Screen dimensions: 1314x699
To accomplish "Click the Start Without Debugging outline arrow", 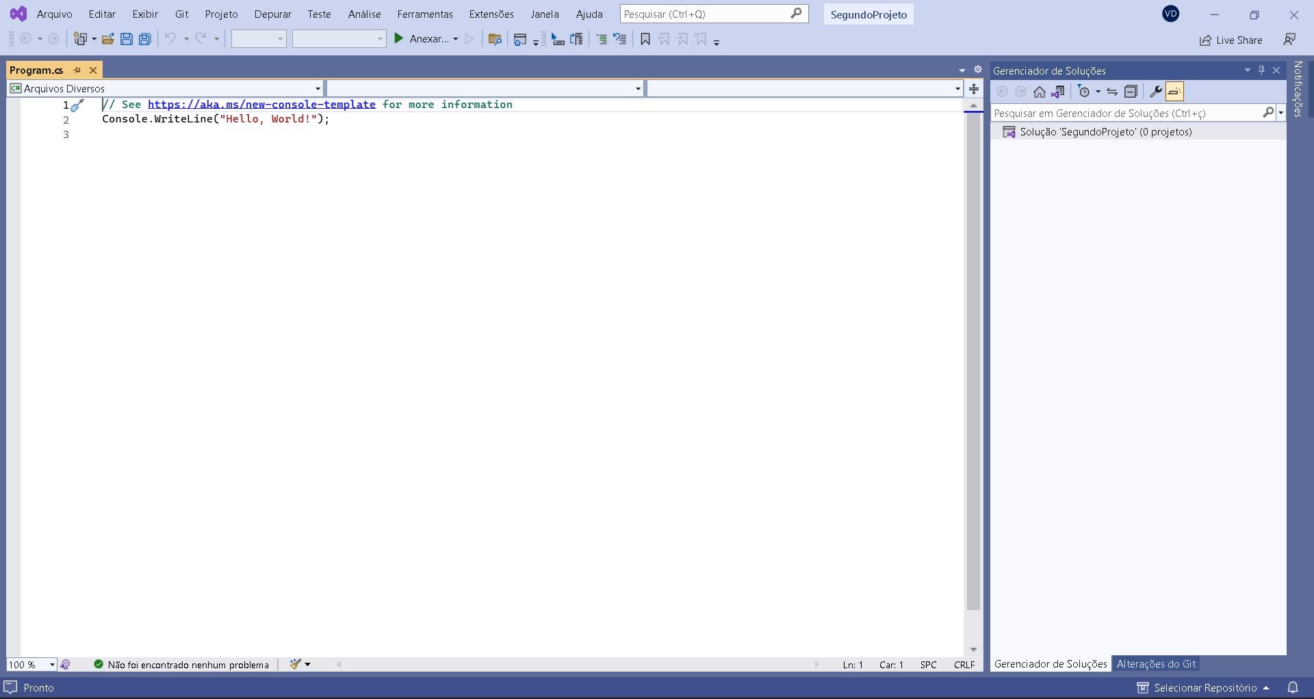I will coord(469,39).
